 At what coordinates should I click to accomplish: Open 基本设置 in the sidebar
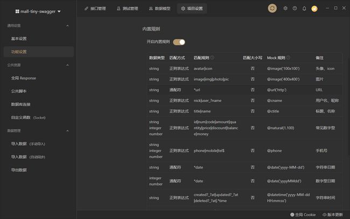[x=19, y=39]
